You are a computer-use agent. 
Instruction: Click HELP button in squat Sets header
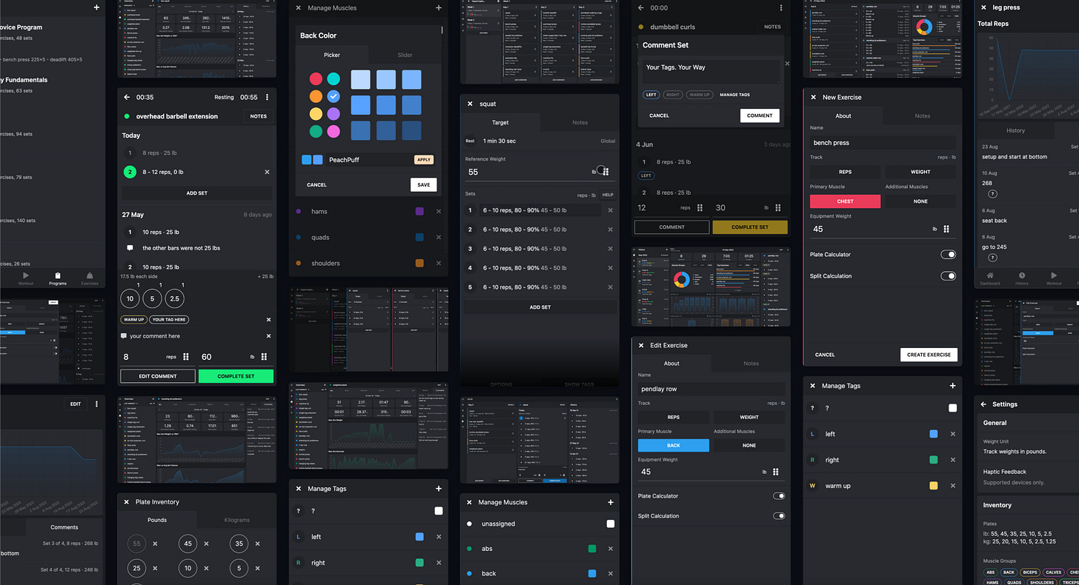point(608,195)
